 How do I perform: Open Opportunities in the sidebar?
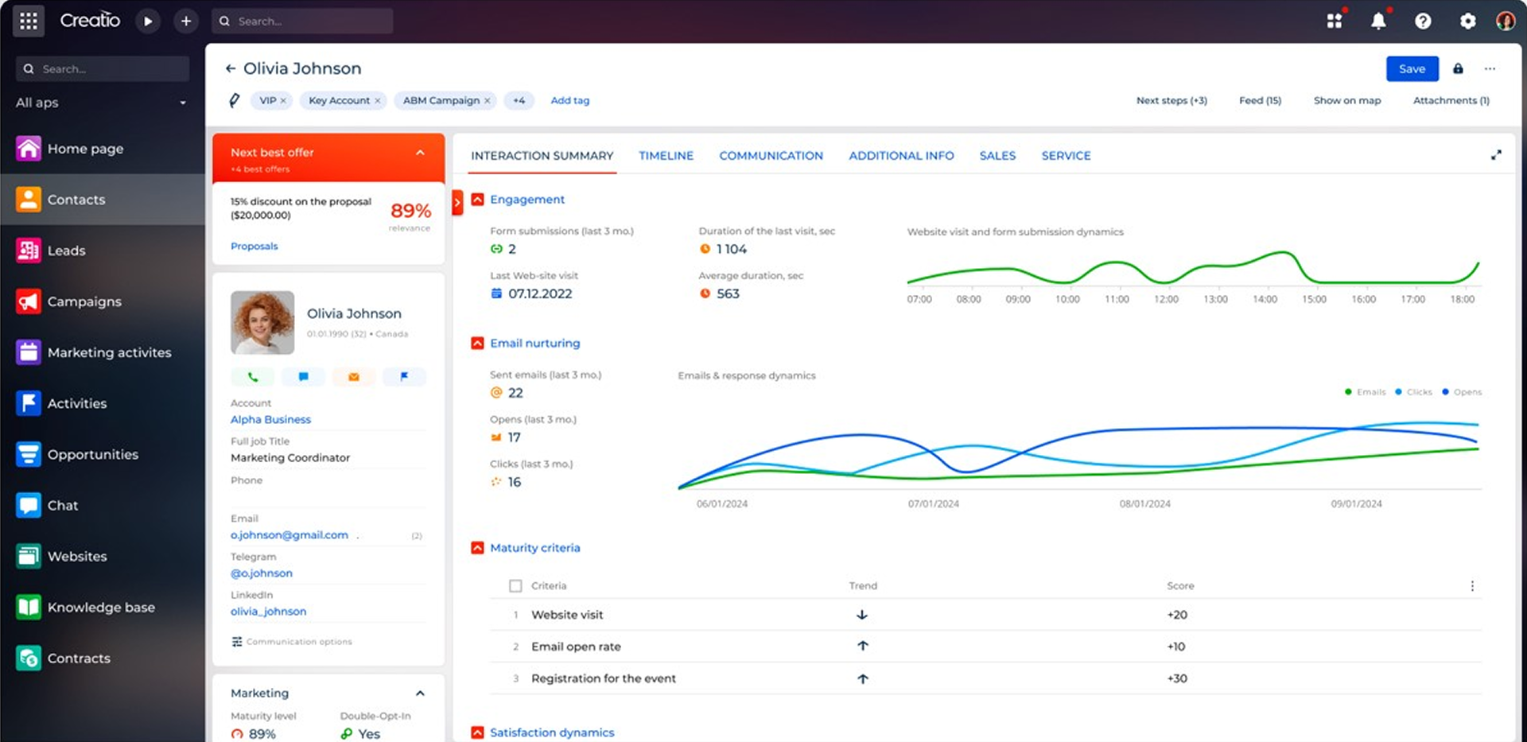tap(92, 454)
